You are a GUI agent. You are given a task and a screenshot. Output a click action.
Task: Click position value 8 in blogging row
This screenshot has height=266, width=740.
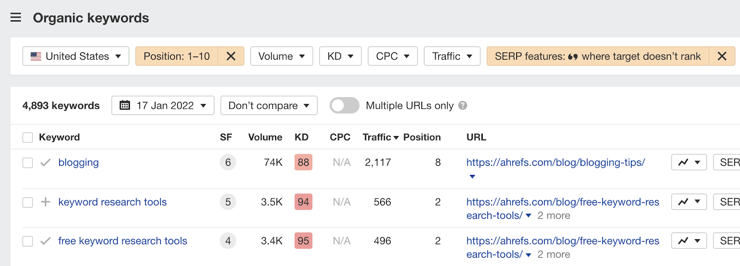coord(438,162)
